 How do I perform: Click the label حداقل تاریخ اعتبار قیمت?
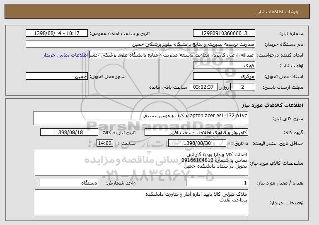[278, 144]
